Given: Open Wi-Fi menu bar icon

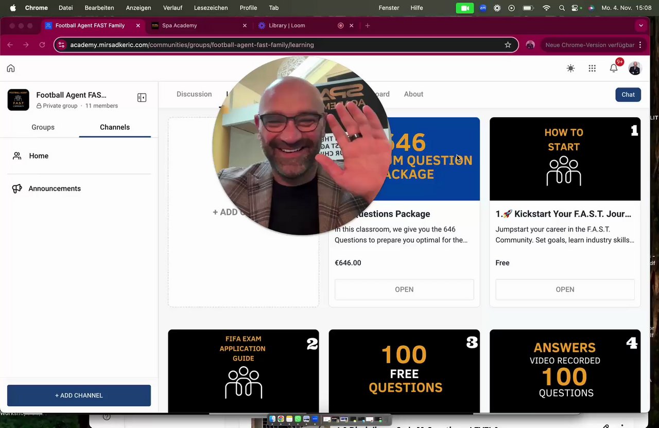Looking at the screenshot, I should pyautogui.click(x=547, y=8).
